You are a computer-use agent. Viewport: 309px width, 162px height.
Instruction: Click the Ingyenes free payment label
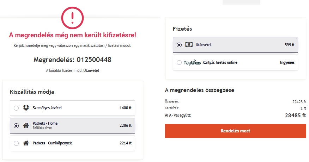(x=287, y=63)
